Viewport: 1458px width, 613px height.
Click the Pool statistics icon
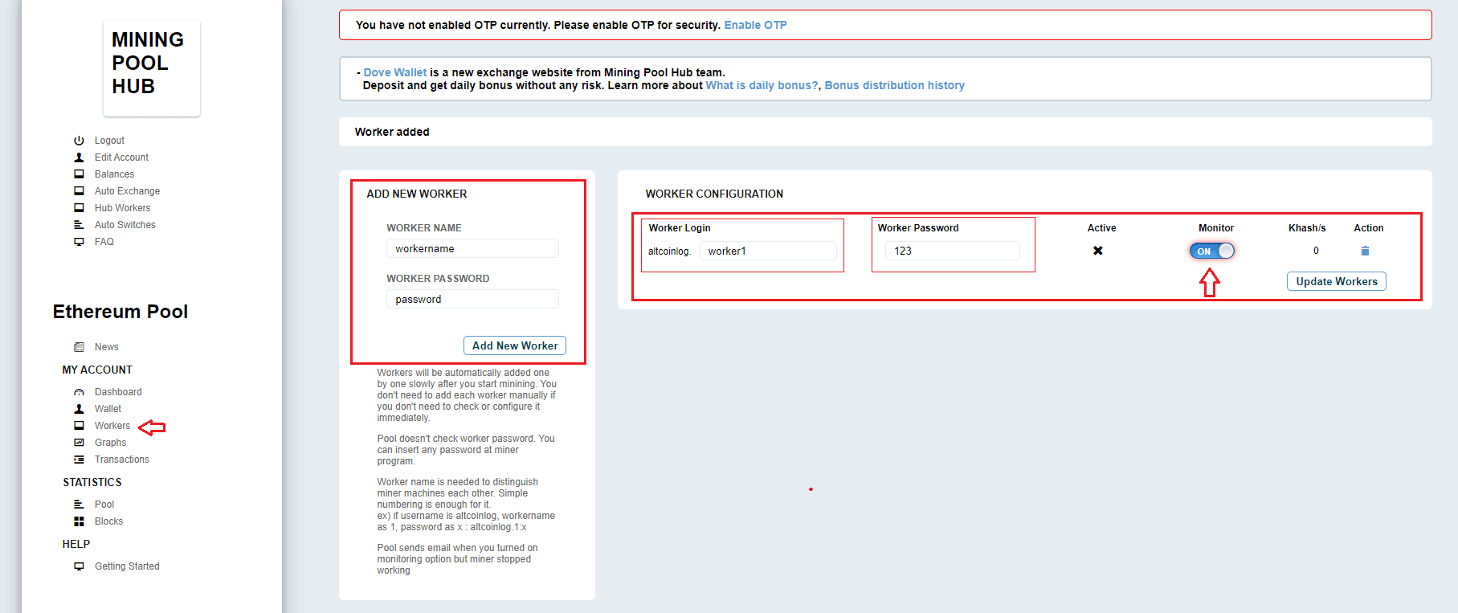click(x=79, y=505)
